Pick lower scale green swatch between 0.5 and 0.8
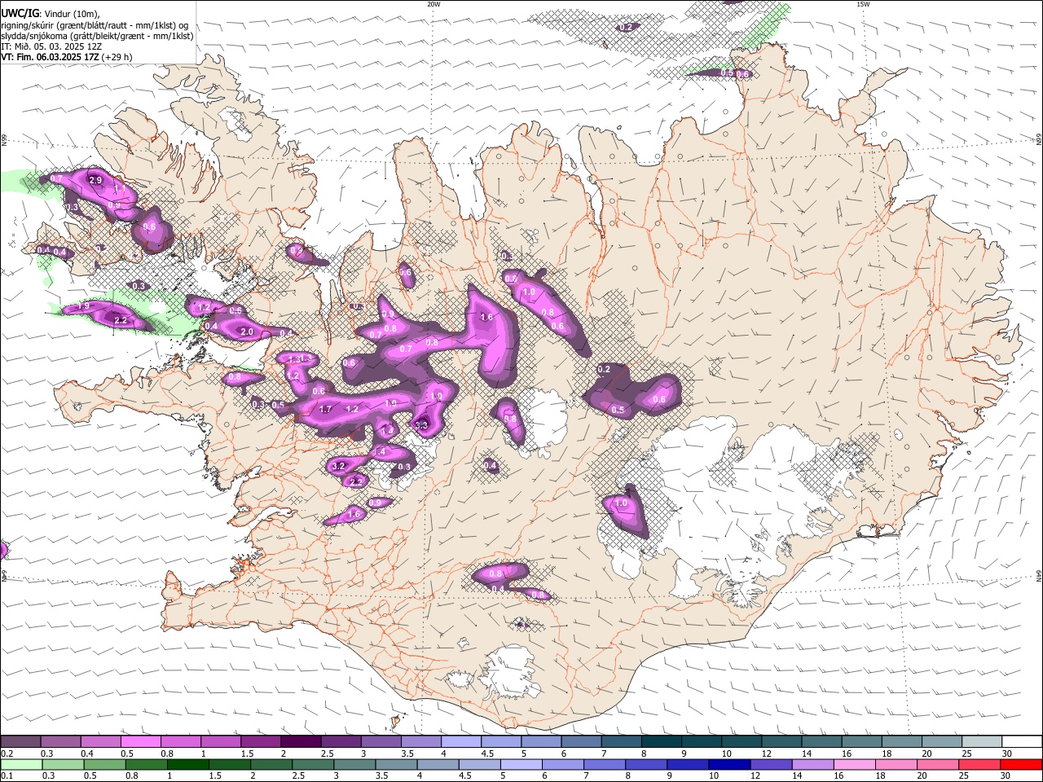Screen dimensions: 1043x782 (x=104, y=764)
